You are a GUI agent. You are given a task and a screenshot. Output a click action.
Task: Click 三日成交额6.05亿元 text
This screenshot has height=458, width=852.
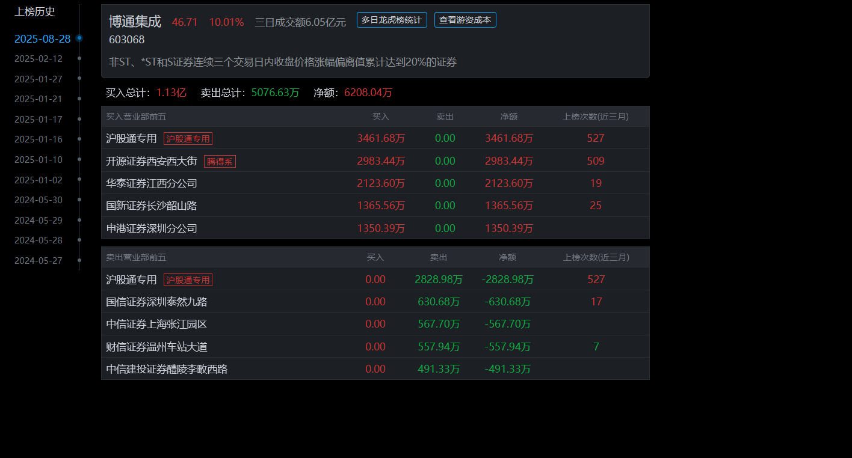[x=300, y=22]
